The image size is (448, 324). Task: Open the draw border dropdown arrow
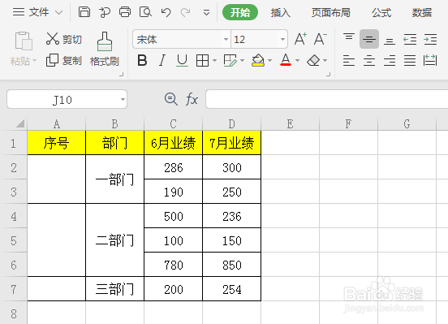pyautogui.click(x=243, y=61)
